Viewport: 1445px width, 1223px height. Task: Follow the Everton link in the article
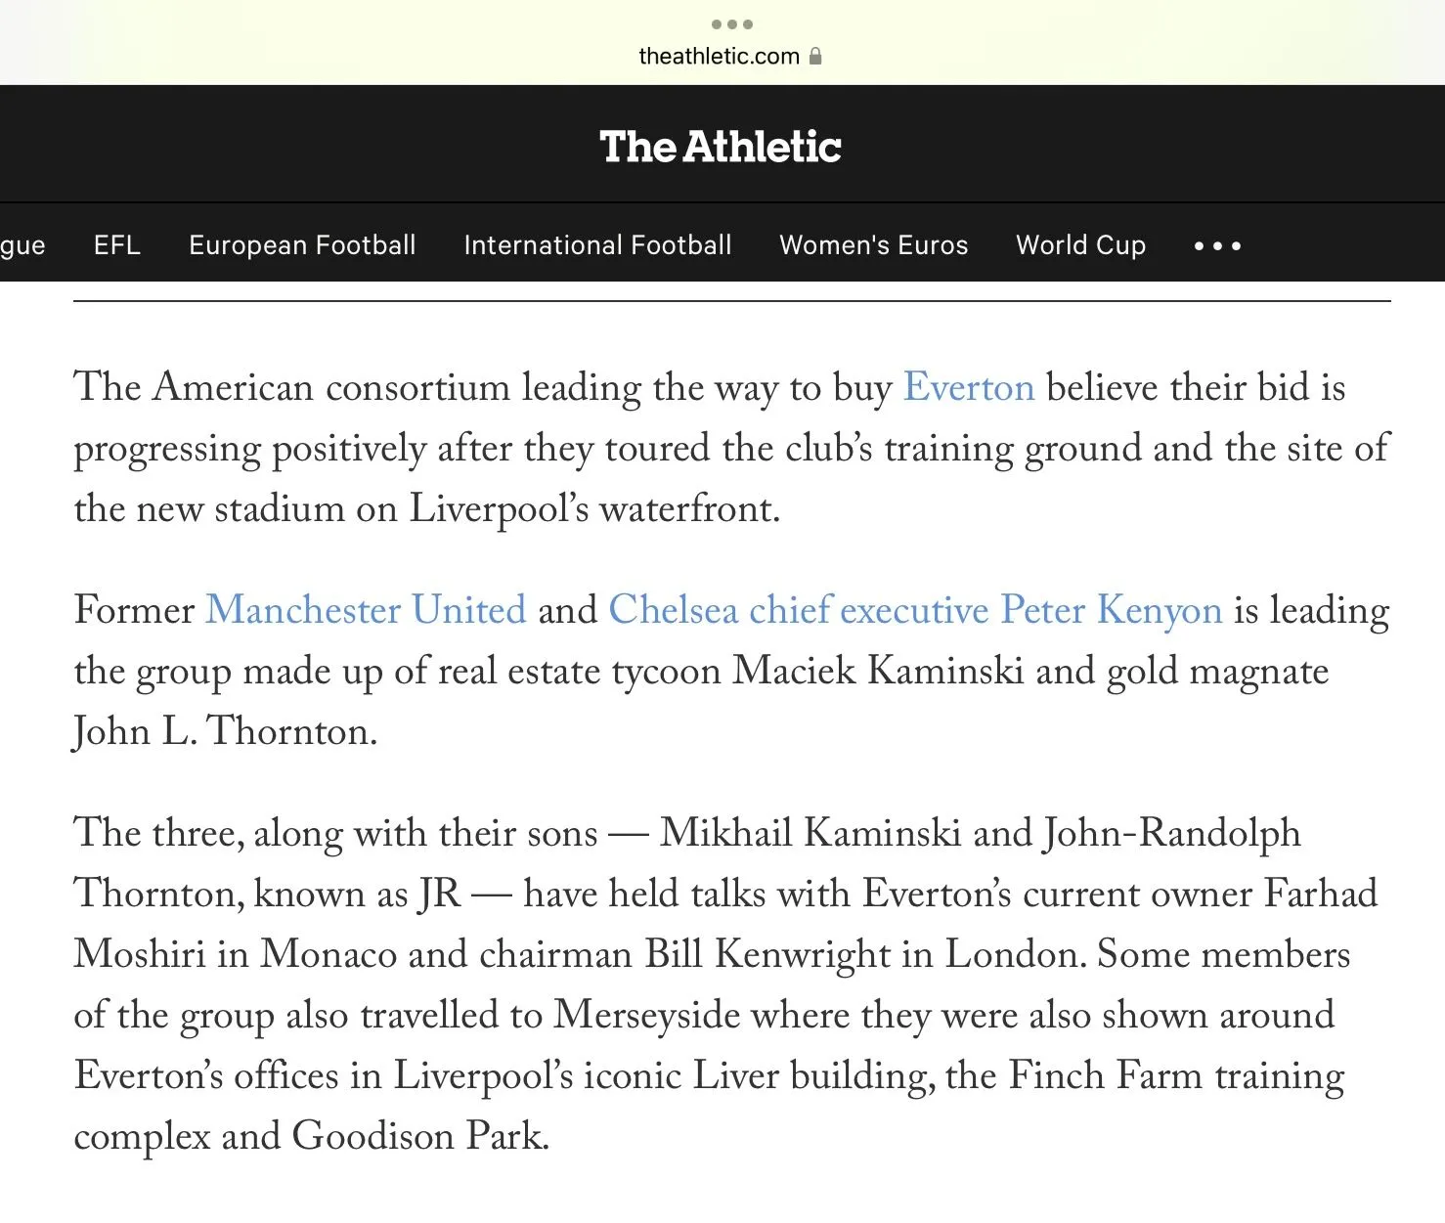pos(968,387)
